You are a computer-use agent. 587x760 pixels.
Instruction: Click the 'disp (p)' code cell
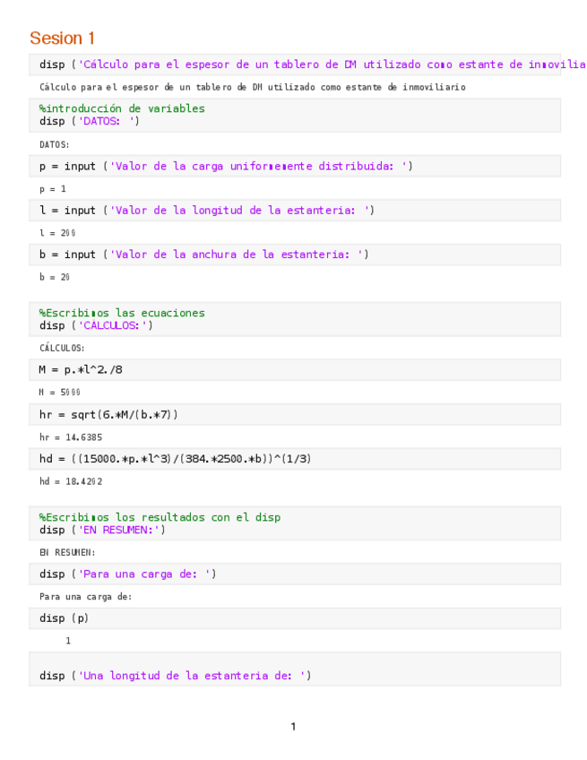pyautogui.click(x=65, y=617)
